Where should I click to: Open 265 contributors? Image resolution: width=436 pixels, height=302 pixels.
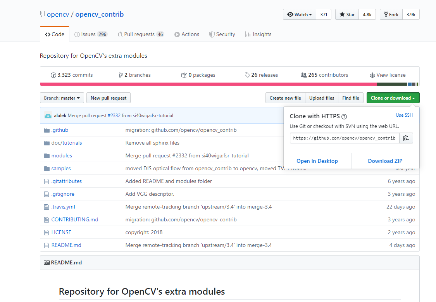(324, 75)
